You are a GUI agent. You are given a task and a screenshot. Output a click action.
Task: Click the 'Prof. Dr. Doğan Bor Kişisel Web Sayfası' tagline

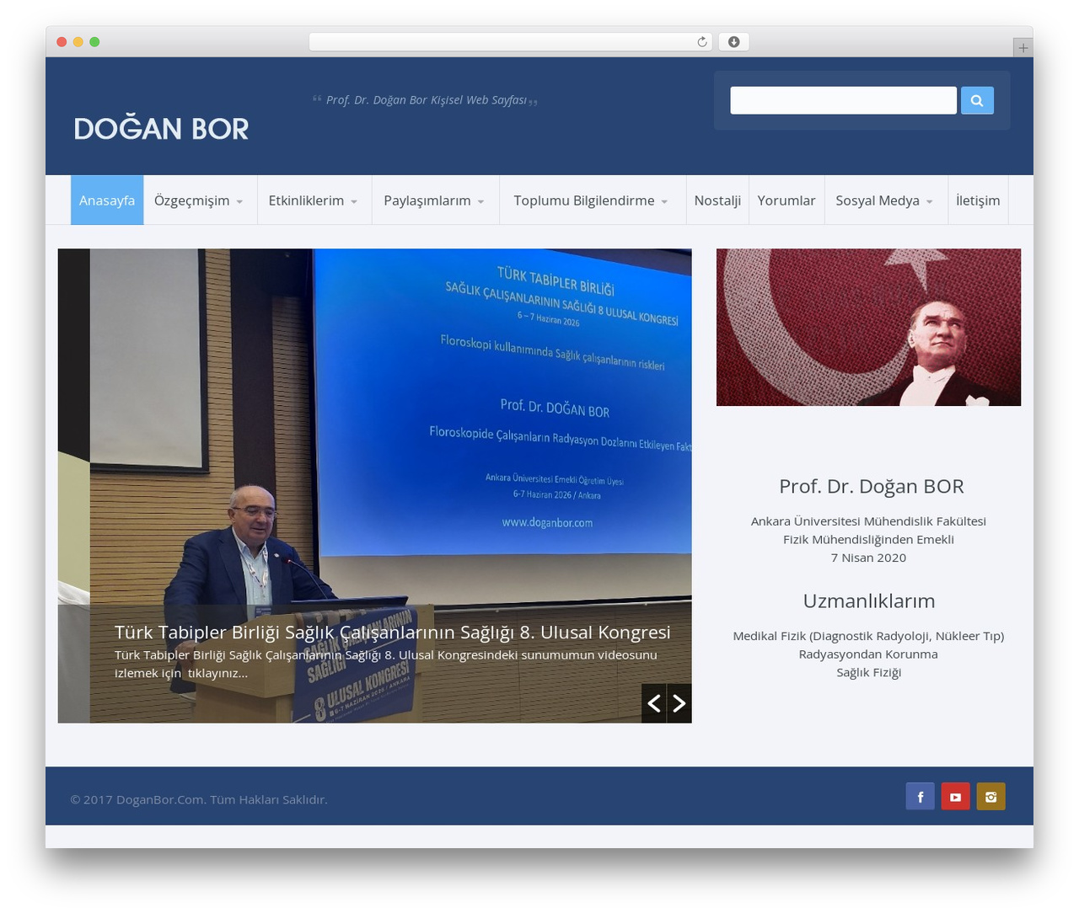pos(426,99)
